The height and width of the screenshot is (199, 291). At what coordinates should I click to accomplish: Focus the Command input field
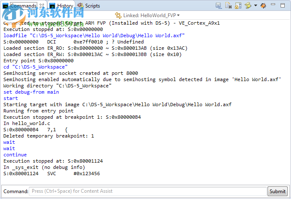pyautogui.click(x=148, y=191)
